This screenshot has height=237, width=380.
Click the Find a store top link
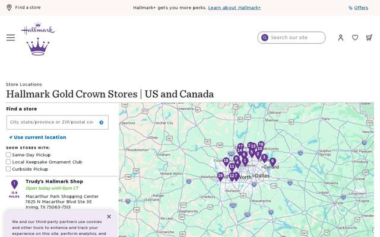point(28,8)
